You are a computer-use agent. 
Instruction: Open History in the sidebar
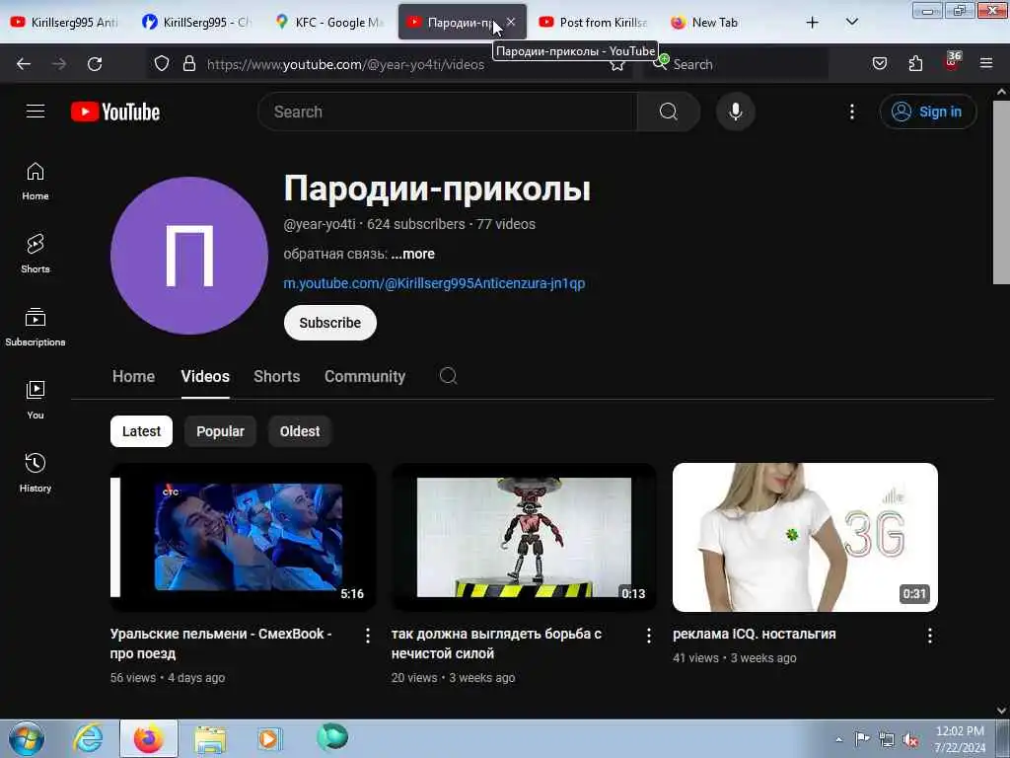tap(36, 473)
